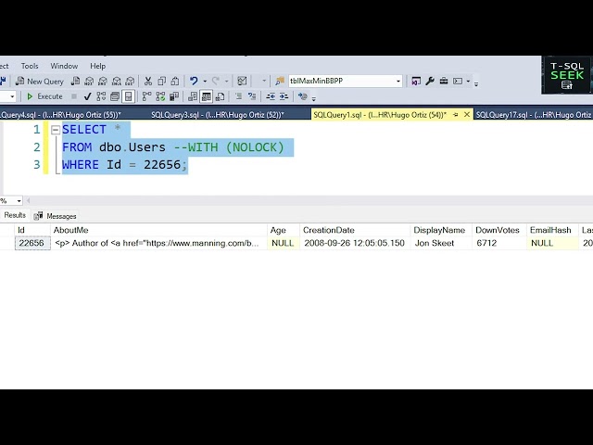The image size is (593, 445).
Task: Click the command window icon
Action: click(458, 81)
